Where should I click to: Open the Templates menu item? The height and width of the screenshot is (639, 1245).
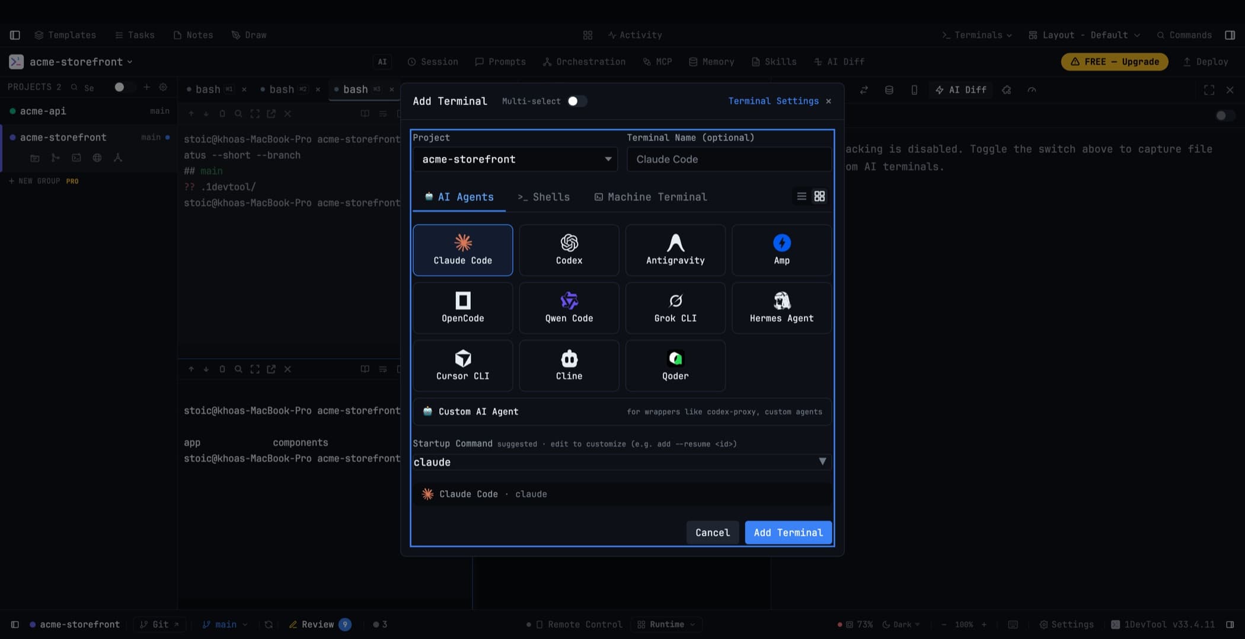[65, 35]
